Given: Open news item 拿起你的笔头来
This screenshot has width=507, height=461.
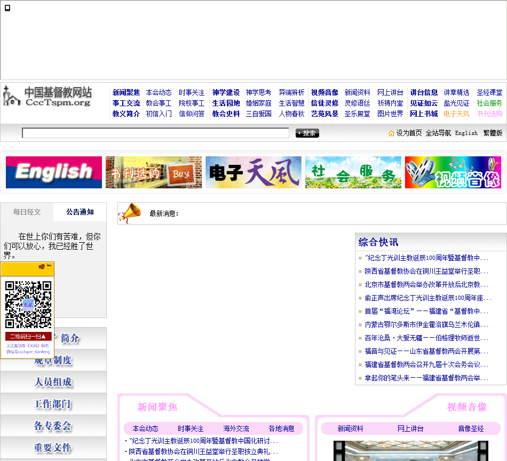Looking at the screenshot, I should click(426, 378).
